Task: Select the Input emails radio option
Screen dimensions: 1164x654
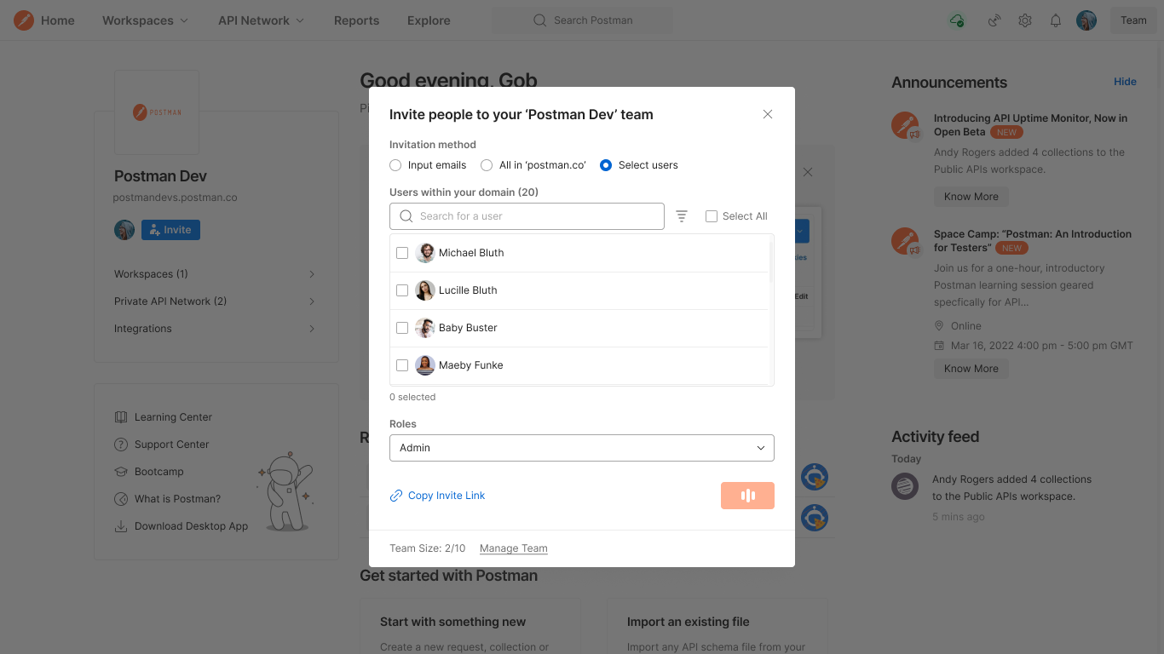Action: coord(395,165)
